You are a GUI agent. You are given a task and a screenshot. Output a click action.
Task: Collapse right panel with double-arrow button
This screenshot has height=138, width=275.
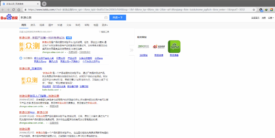tap(132, 50)
